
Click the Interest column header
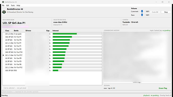pos(56,30)
